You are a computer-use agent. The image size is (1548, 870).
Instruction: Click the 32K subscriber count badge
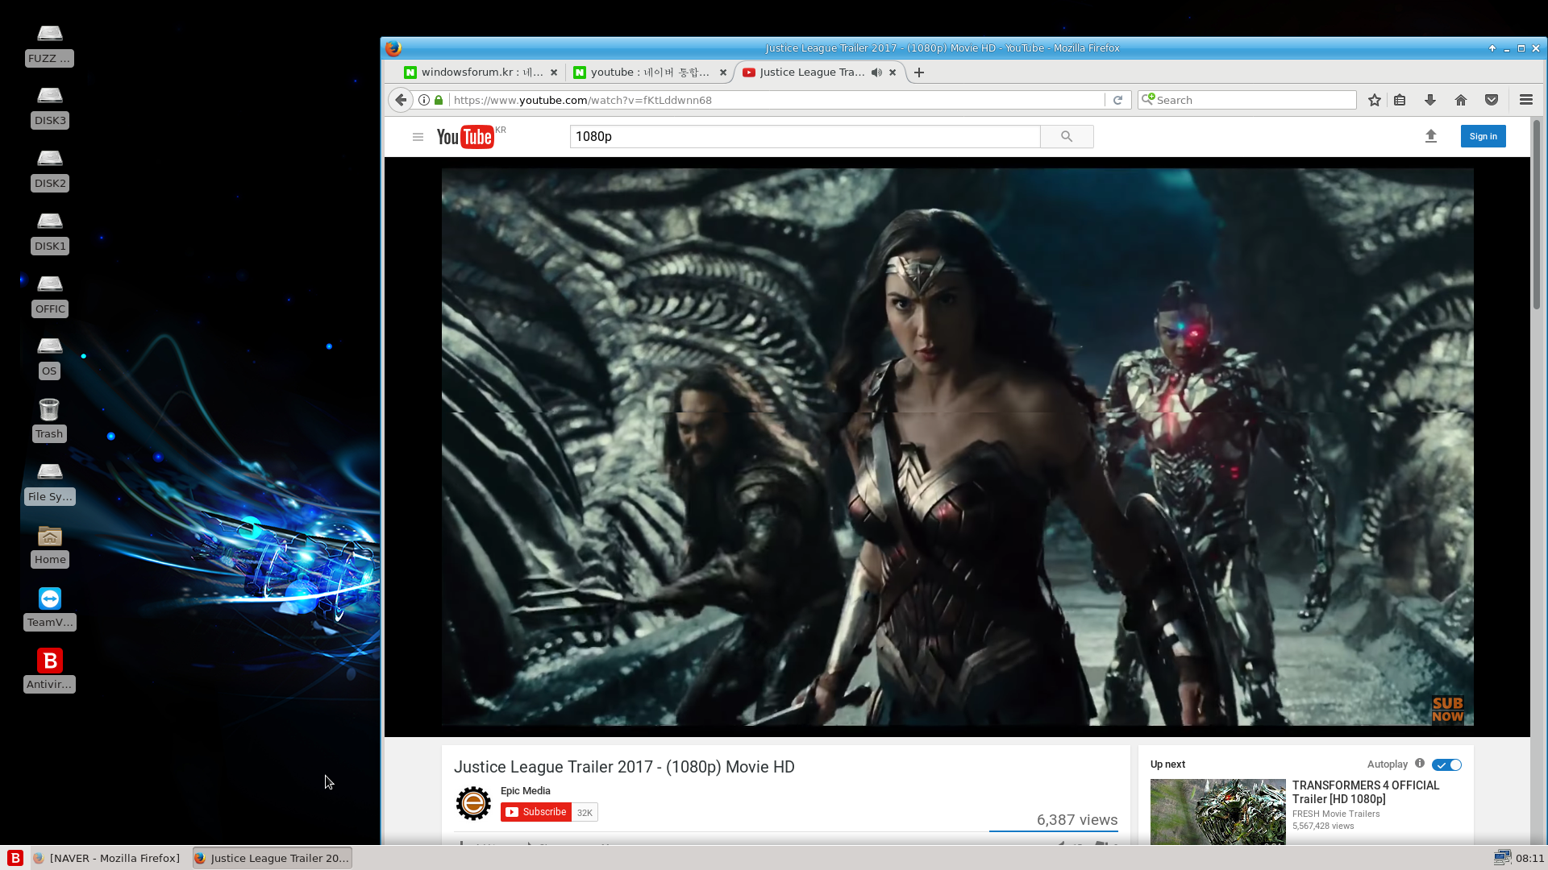pos(585,812)
